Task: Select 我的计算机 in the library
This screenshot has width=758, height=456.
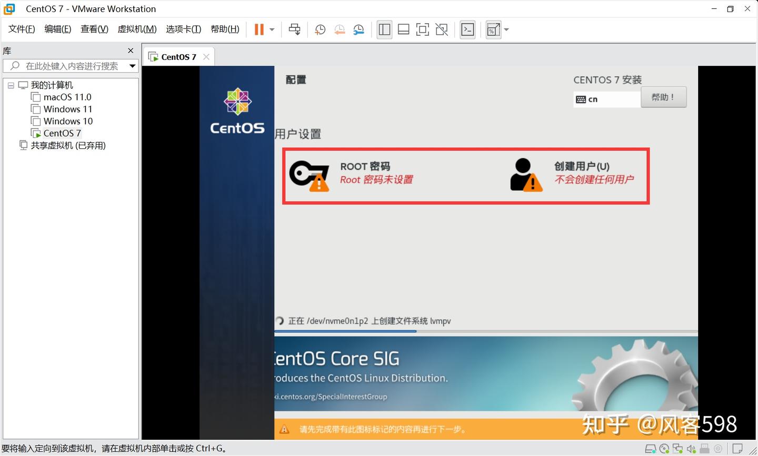Action: tap(52, 85)
